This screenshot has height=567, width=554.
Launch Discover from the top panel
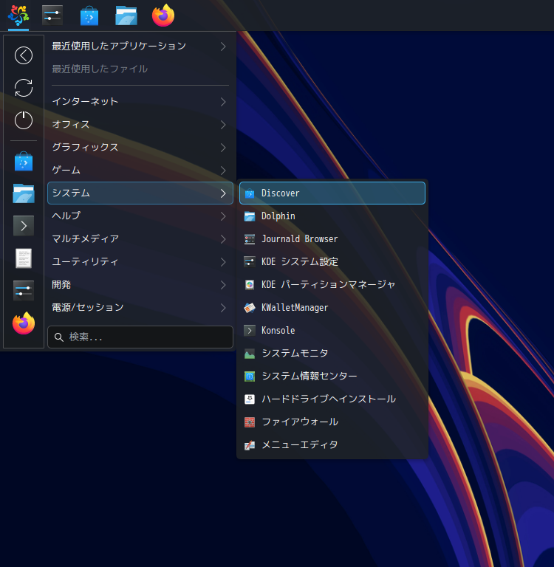(89, 16)
